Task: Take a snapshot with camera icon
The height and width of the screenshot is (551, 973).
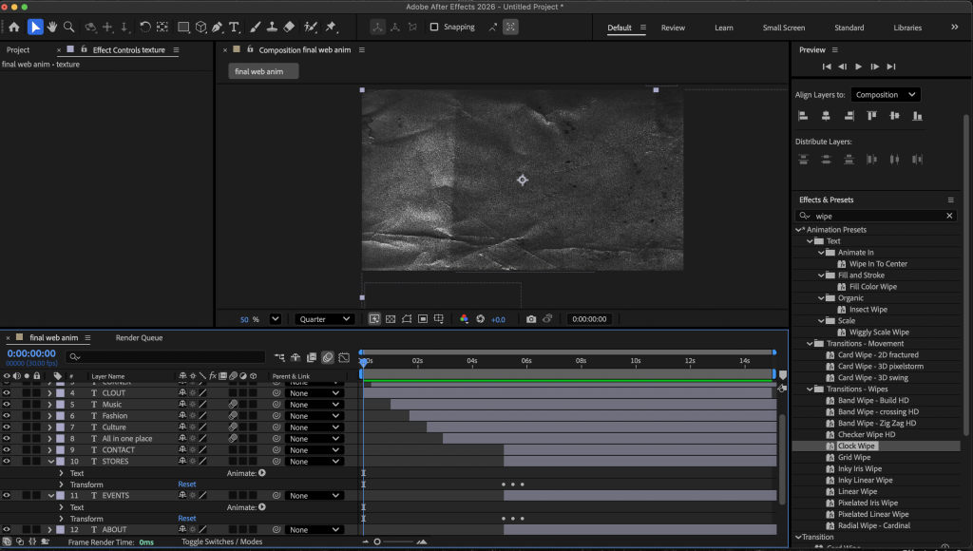Action: [531, 319]
